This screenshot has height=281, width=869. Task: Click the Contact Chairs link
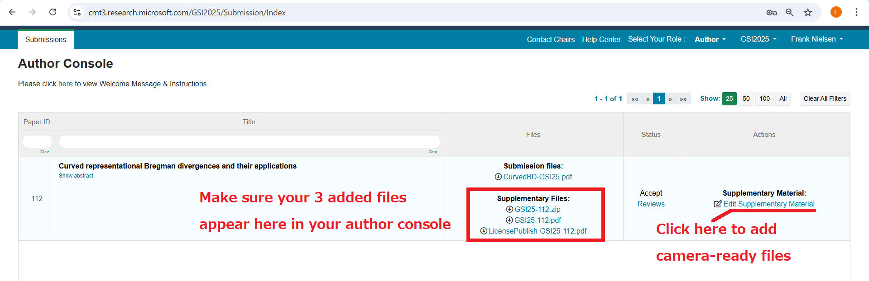point(551,40)
